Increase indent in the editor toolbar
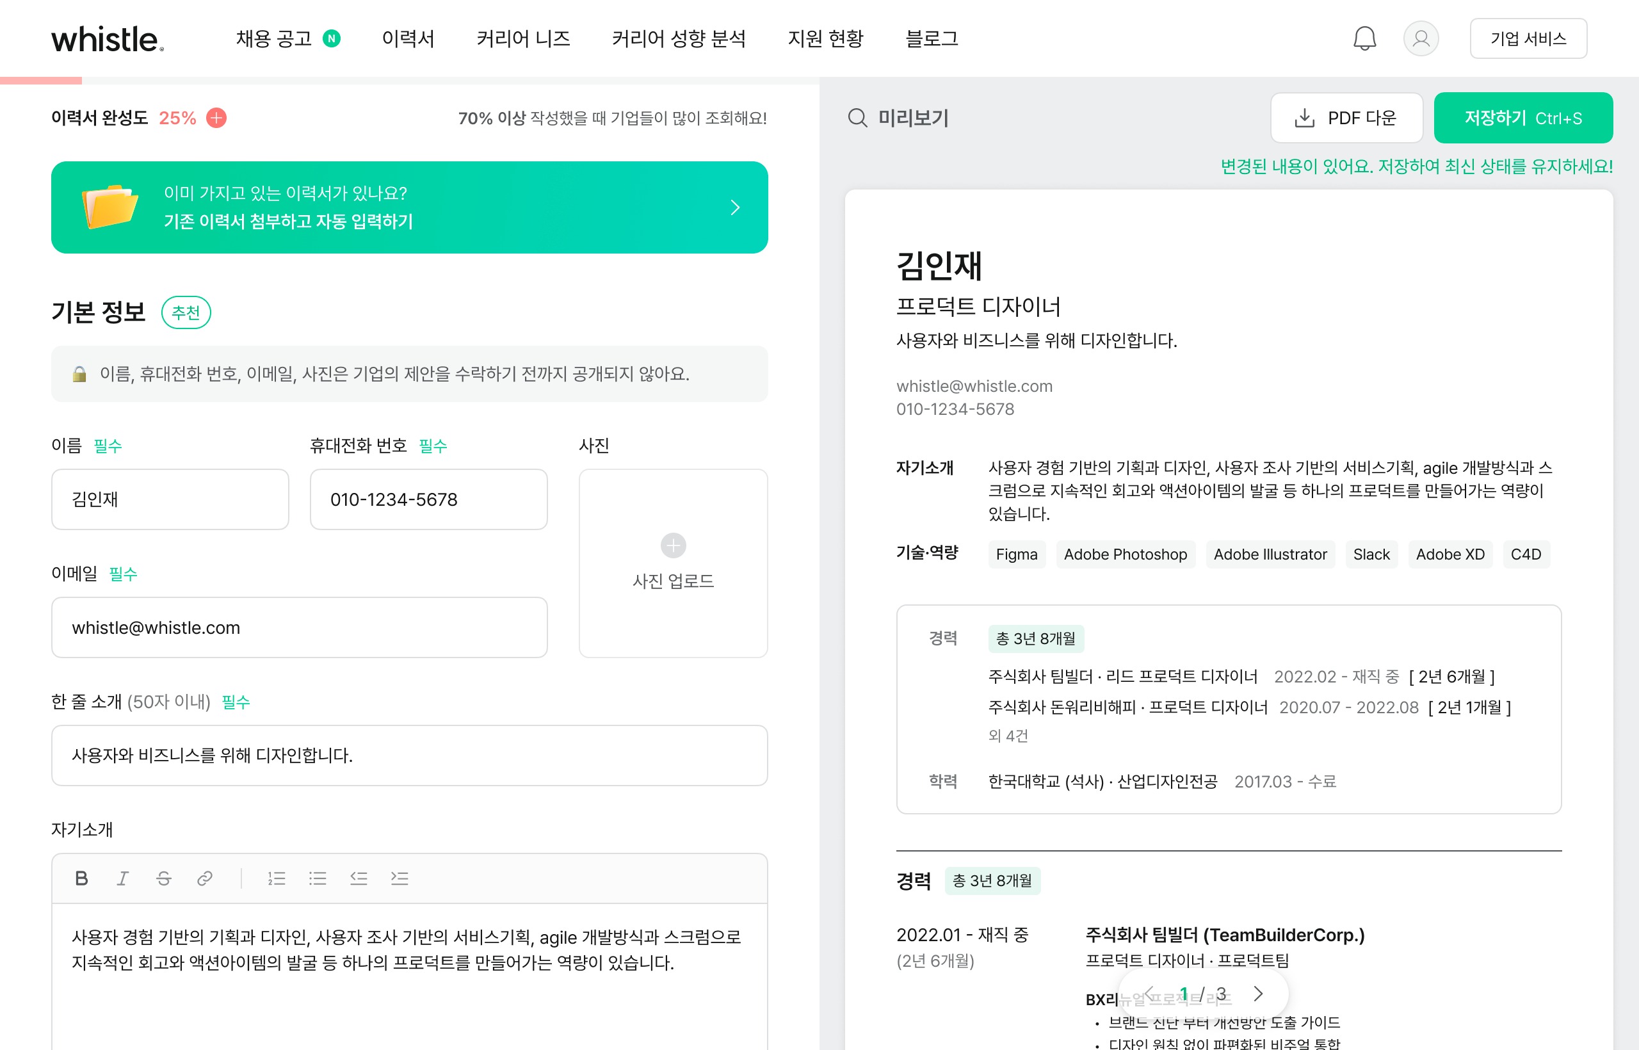Image resolution: width=1639 pixels, height=1050 pixels. [x=400, y=878]
